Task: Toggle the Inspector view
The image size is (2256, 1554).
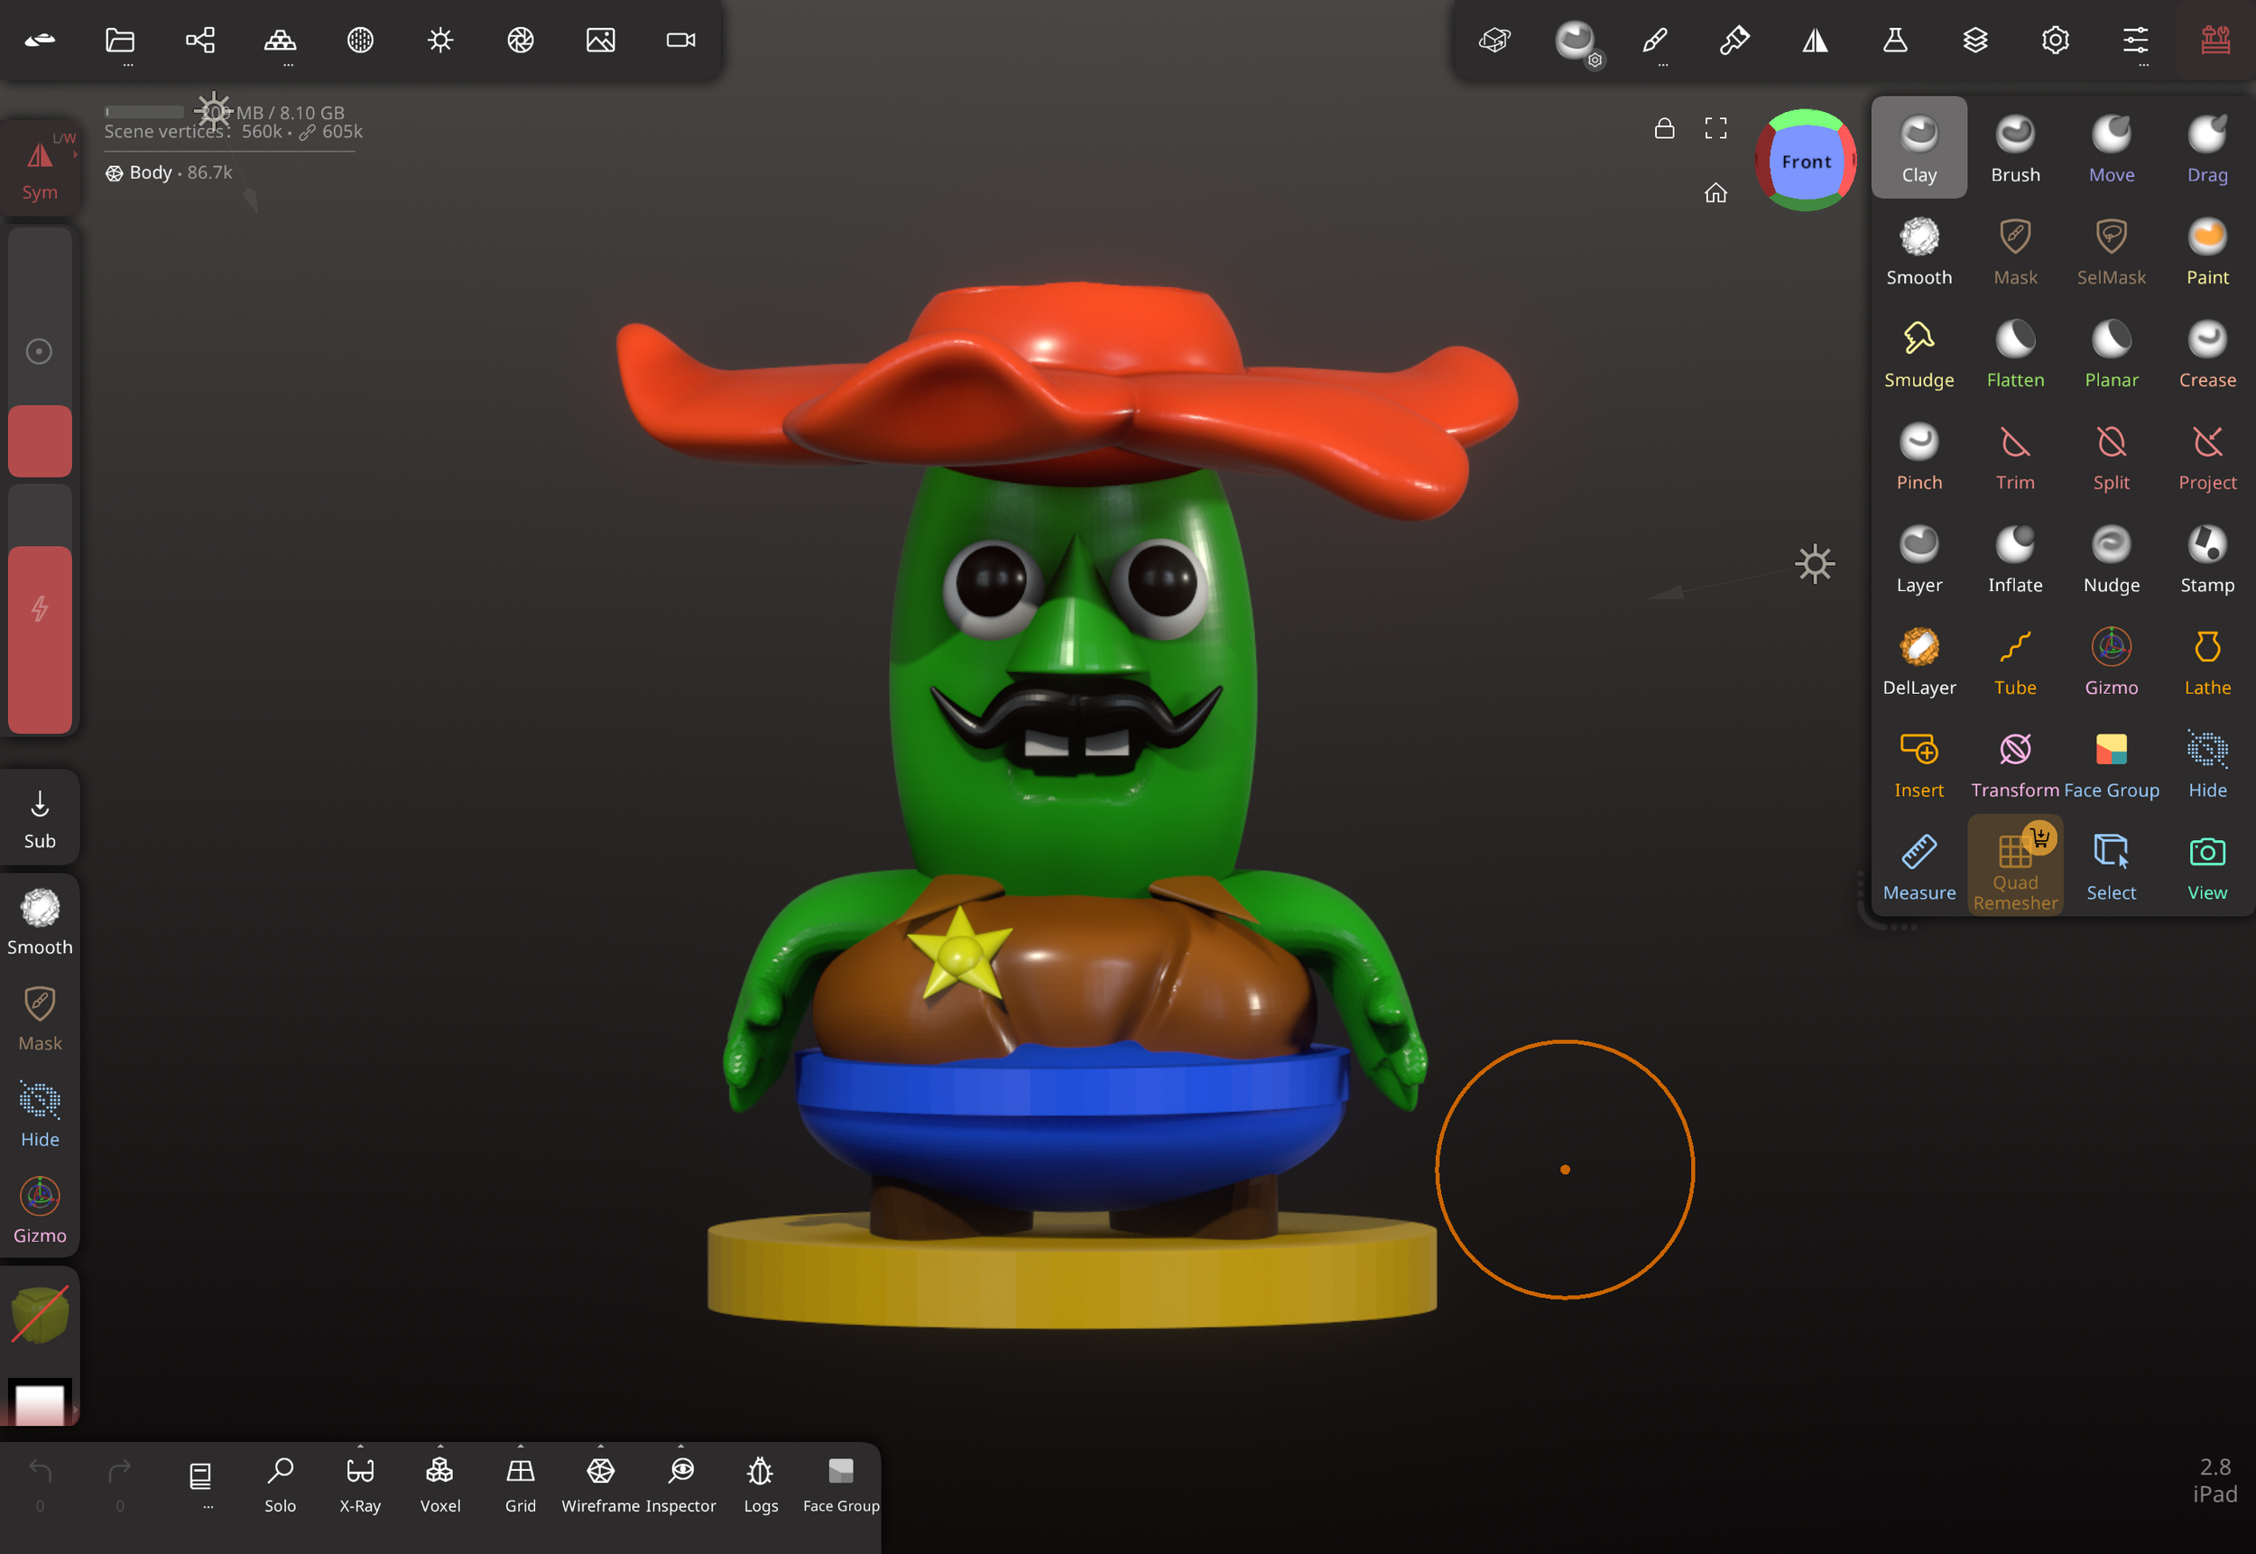Action: tap(680, 1484)
